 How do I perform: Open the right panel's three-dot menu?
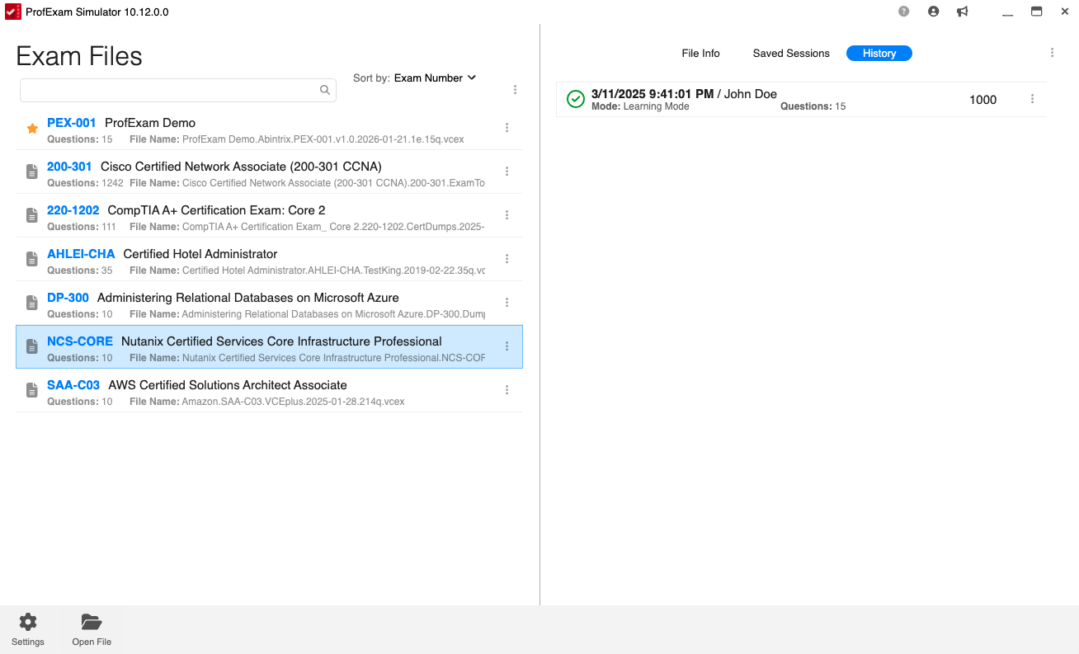pos(1052,53)
